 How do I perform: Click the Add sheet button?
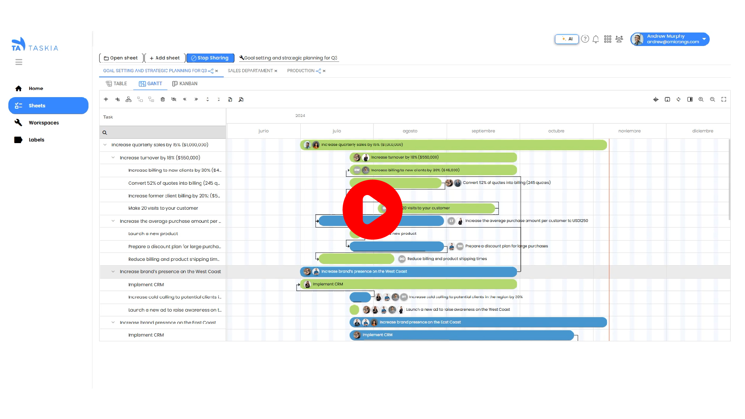pos(165,58)
